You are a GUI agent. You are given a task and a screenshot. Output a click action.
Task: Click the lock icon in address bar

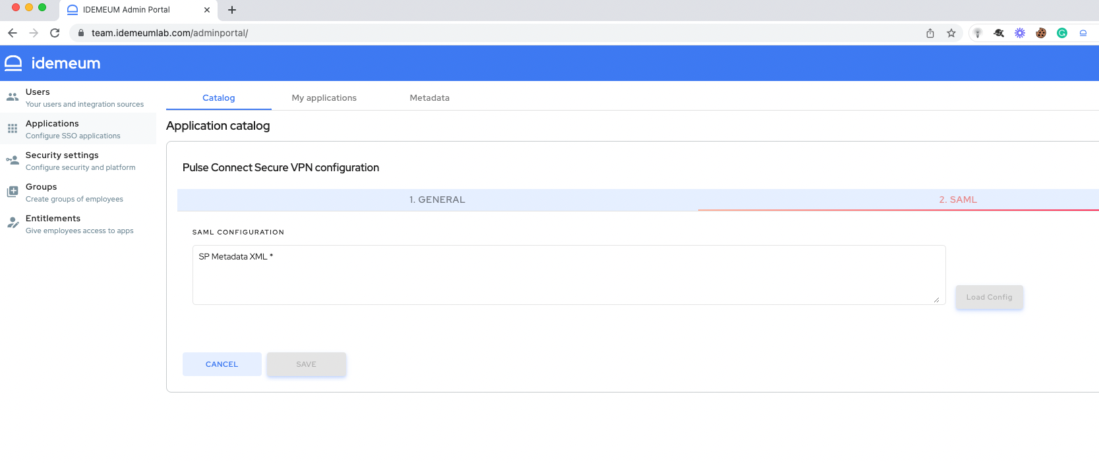tap(81, 33)
